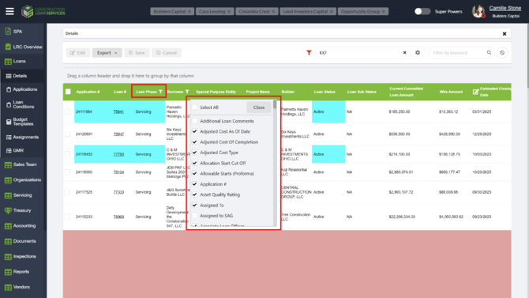Remove the Builders Capital tag
Screen dimensions: 529x298
click(x=189, y=12)
